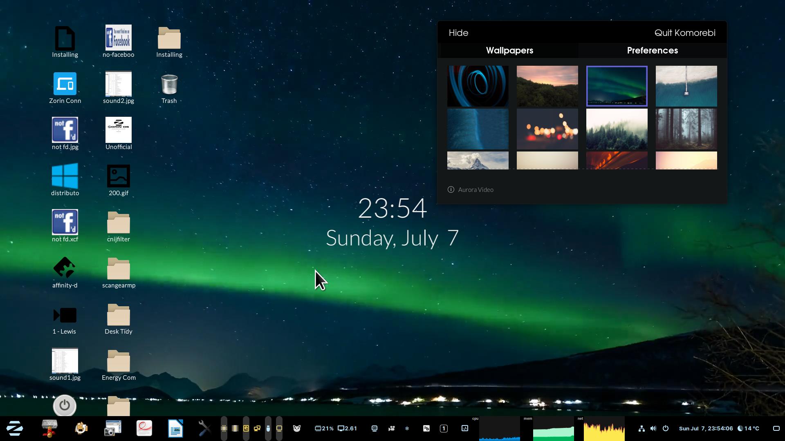
Task: Open the wrench and screwdriver settings tool
Action: [x=204, y=428]
